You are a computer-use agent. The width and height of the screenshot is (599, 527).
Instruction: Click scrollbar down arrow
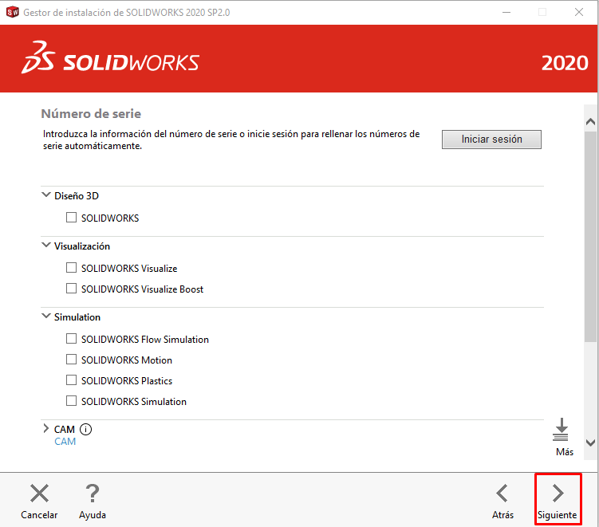[590, 442]
